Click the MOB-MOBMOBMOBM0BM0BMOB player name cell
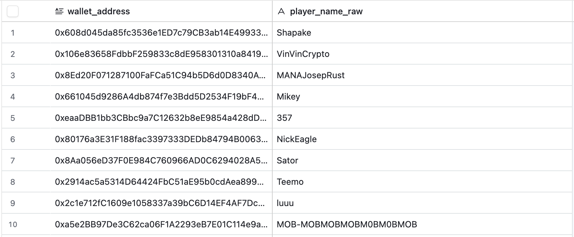 [x=347, y=224]
